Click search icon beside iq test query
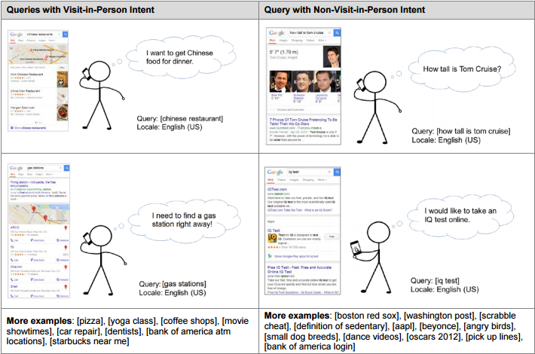 (338, 171)
